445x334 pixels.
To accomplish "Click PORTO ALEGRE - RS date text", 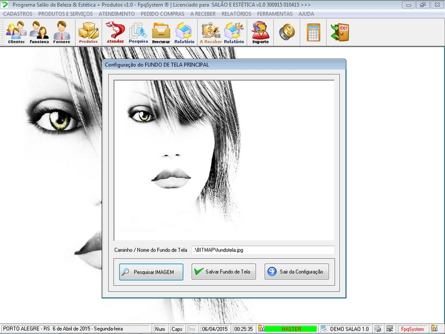I will 63,328.
